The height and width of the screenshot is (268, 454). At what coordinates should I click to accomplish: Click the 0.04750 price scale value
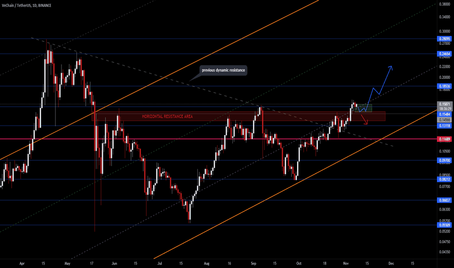click(x=444, y=241)
